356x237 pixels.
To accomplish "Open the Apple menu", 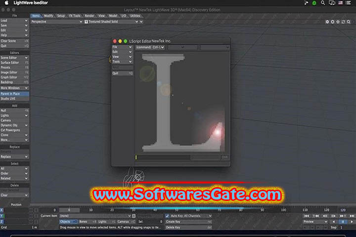I will coord(6,3).
